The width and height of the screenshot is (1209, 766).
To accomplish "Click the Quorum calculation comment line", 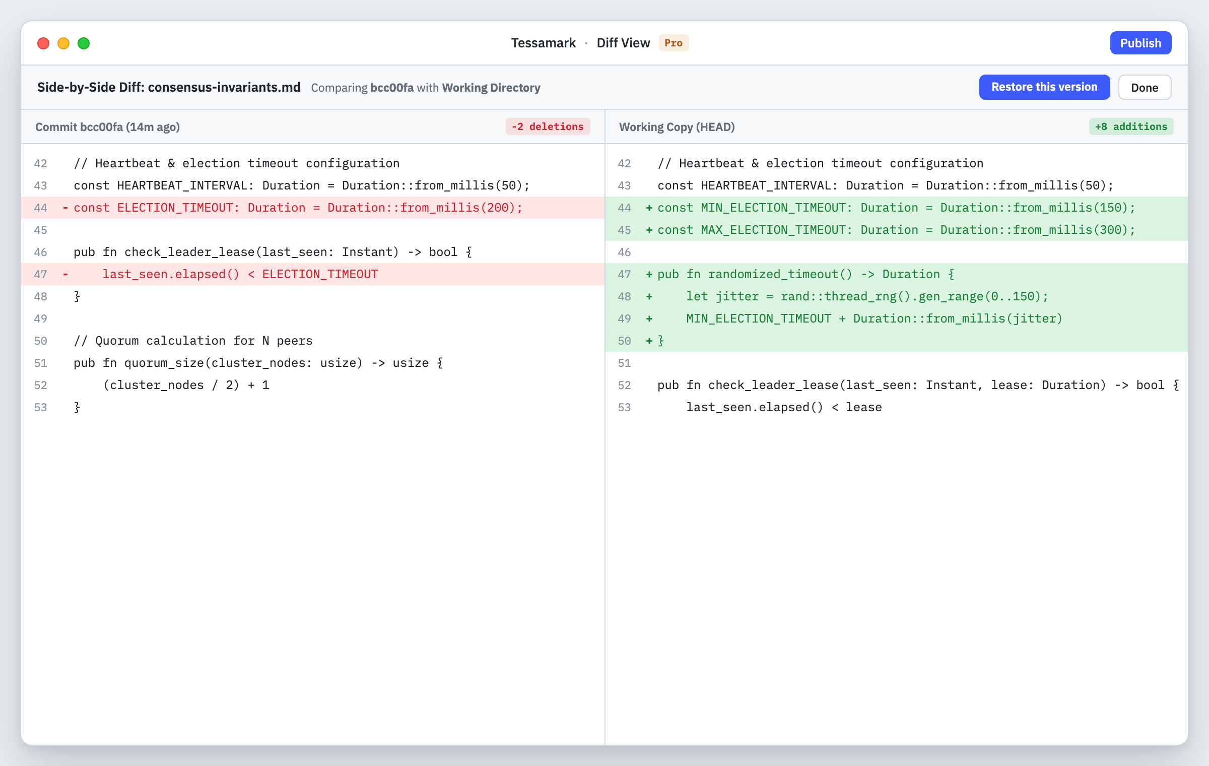I will 313,341.
